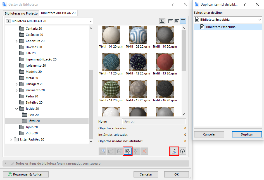
Task: Select the Pele 20 subfolder
Action: click(x=33, y=115)
